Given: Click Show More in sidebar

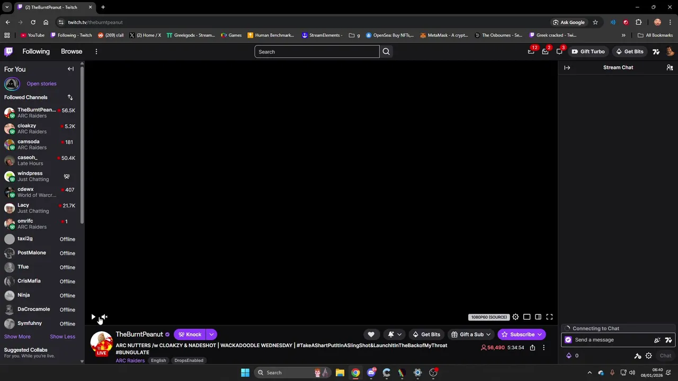Looking at the screenshot, I should [x=17, y=337].
